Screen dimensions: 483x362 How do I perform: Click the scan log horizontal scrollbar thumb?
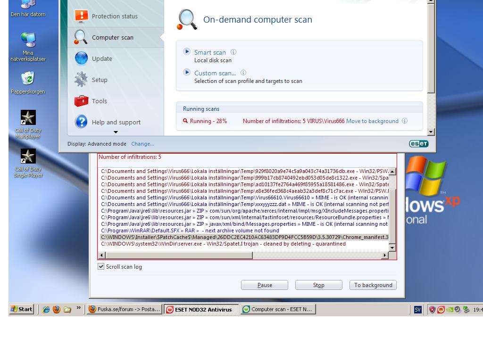tap(179, 255)
